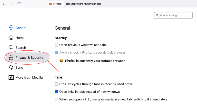
Task: Go to the Home settings section
Action: pos(20,38)
